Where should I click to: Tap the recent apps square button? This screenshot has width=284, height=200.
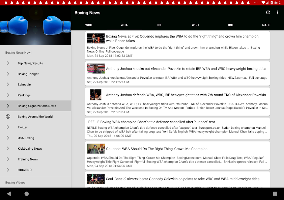click(275, 194)
